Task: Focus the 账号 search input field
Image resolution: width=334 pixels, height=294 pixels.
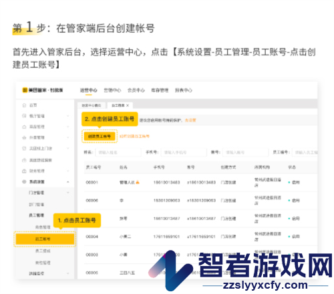Action: pyautogui.click(x=246, y=152)
